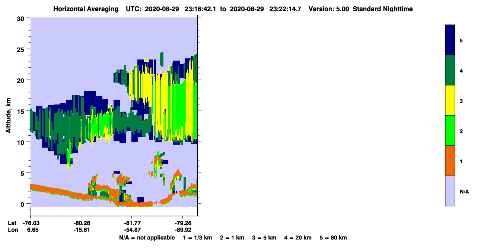Click the altitude tick label 15
Viewport: 484px width, 248px height.
21,111
